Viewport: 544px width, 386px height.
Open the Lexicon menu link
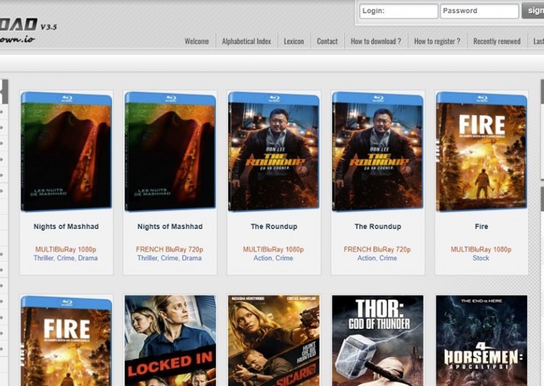pos(294,41)
